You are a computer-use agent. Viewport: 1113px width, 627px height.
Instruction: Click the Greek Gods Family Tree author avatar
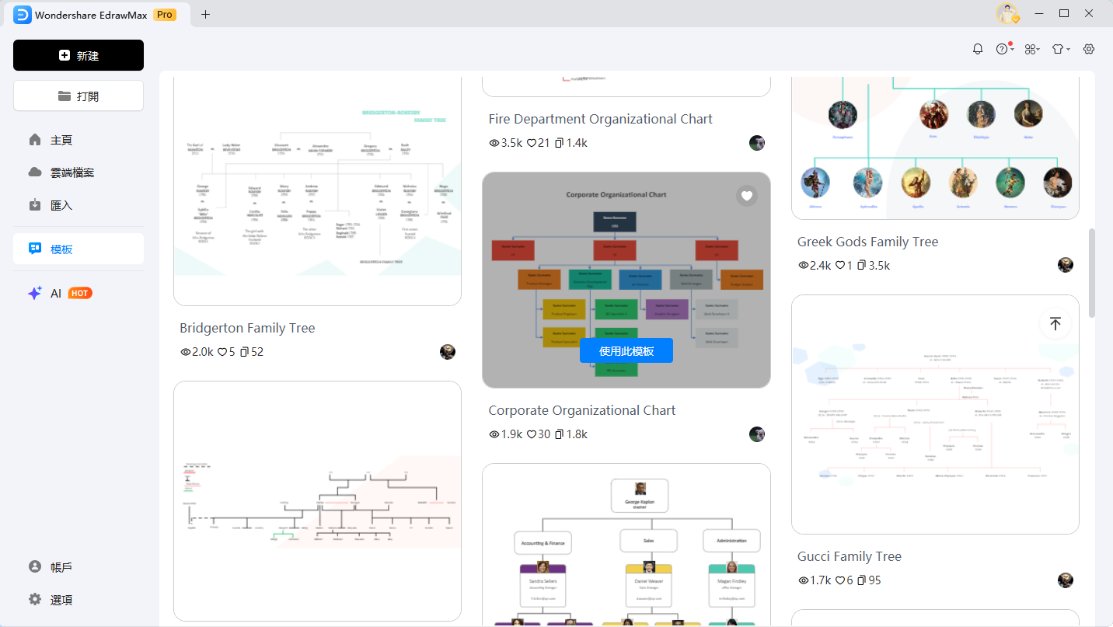pos(1065,265)
